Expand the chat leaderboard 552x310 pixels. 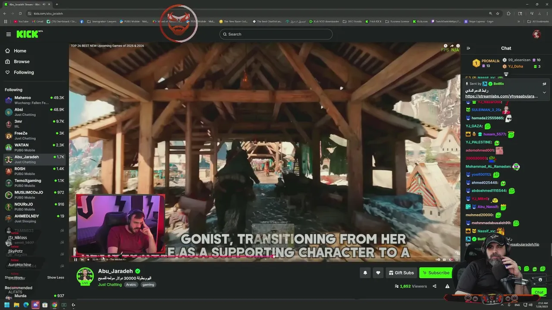[x=506, y=74]
